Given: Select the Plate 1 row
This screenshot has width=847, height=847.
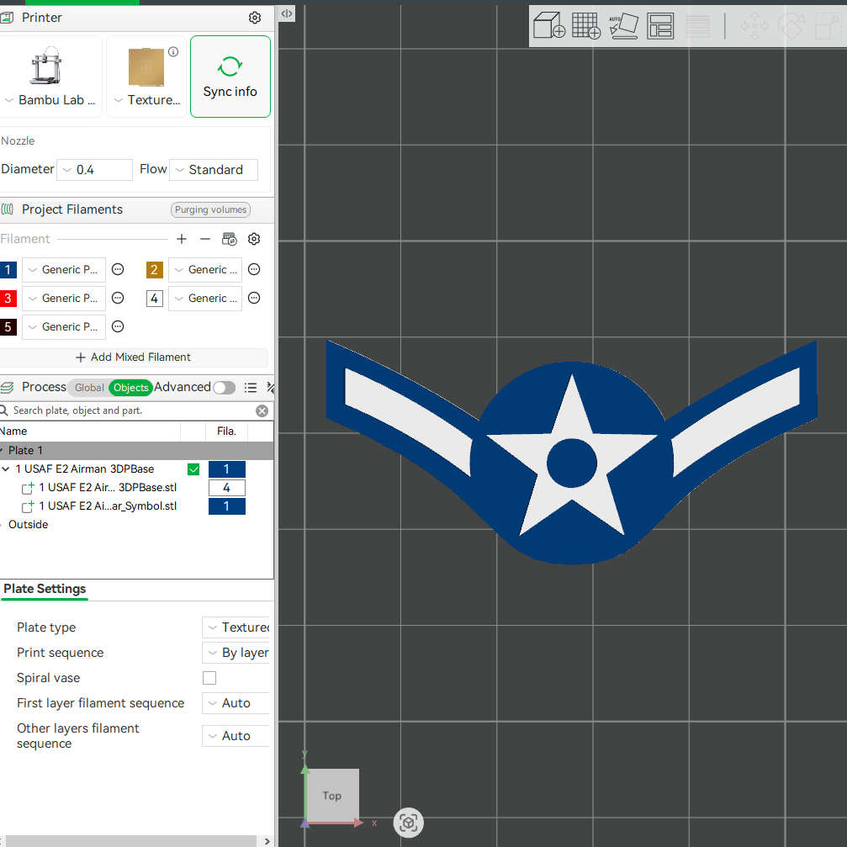Looking at the screenshot, I should click(x=137, y=451).
